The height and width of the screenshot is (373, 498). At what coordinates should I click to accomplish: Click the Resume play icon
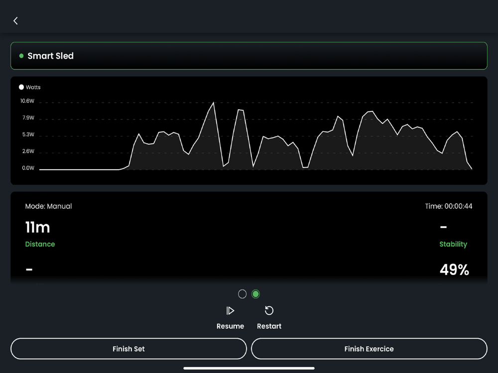(x=230, y=310)
